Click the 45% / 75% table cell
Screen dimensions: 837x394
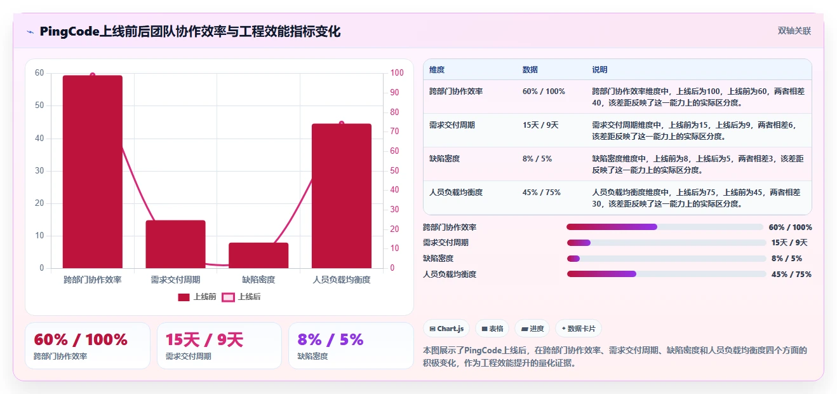click(x=542, y=193)
